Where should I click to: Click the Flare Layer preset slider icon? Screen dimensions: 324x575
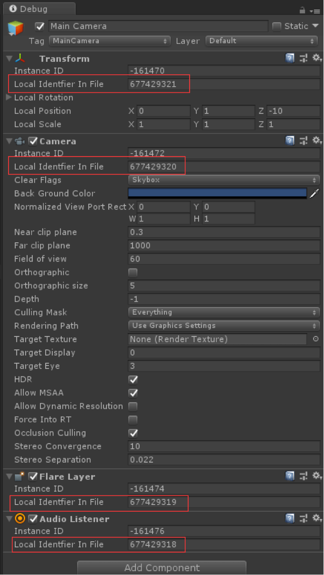pyautogui.click(x=303, y=476)
